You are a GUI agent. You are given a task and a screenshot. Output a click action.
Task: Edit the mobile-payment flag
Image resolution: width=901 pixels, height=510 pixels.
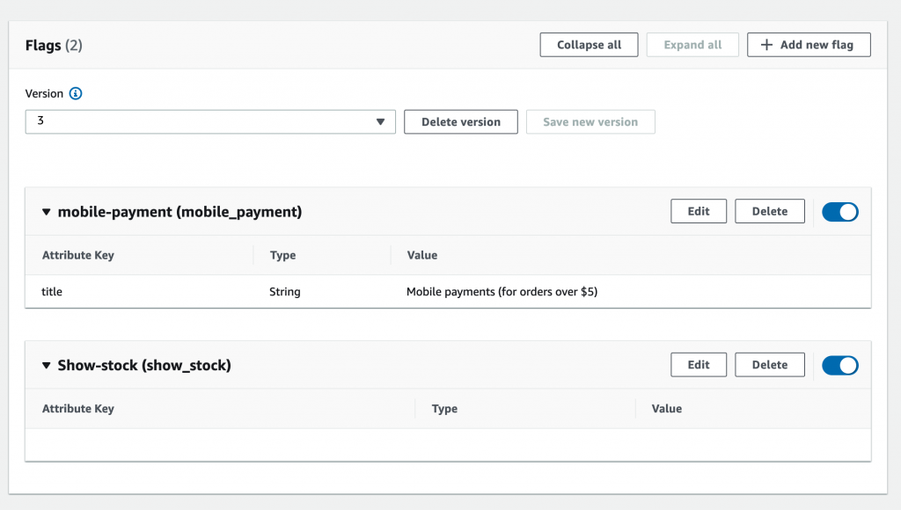tap(699, 211)
